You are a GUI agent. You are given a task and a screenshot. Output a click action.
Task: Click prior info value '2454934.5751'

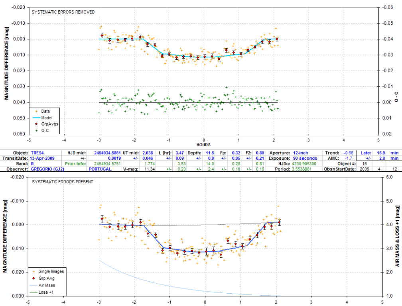tap(107, 164)
